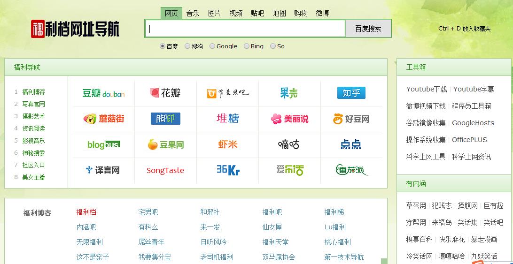Image resolution: width=513 pixels, height=264 pixels.
Task: Open the 豆果网 logo
Action: 165,144
